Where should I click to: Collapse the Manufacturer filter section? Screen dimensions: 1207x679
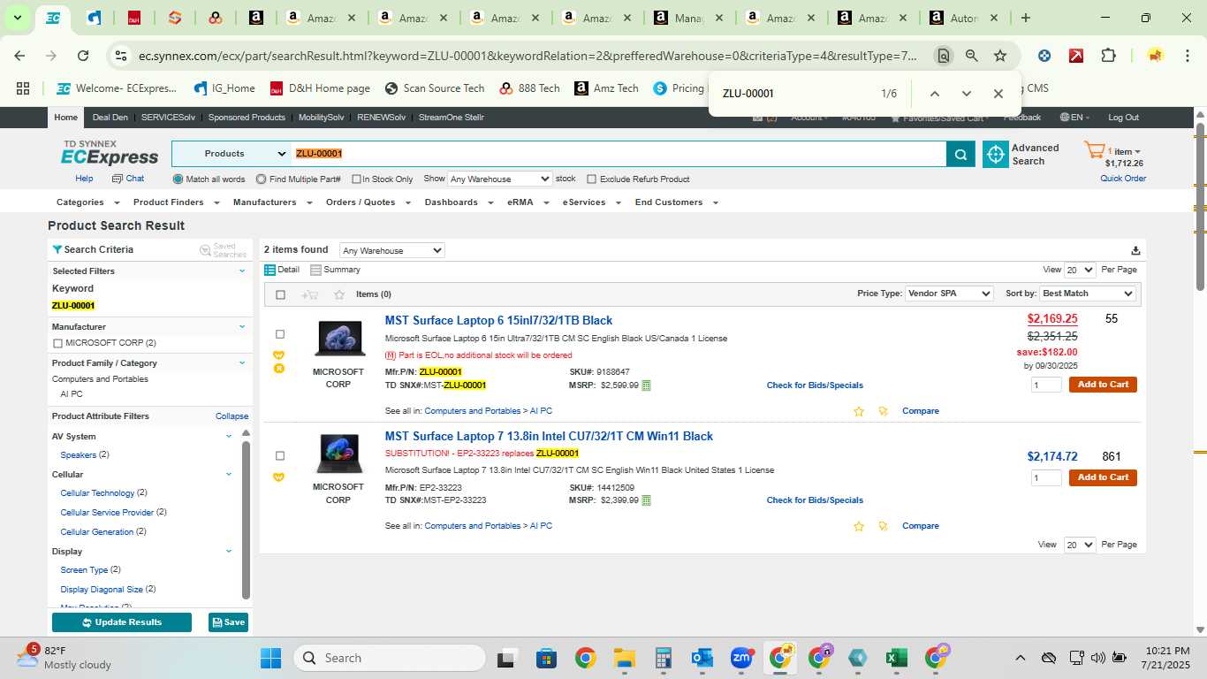tap(242, 326)
